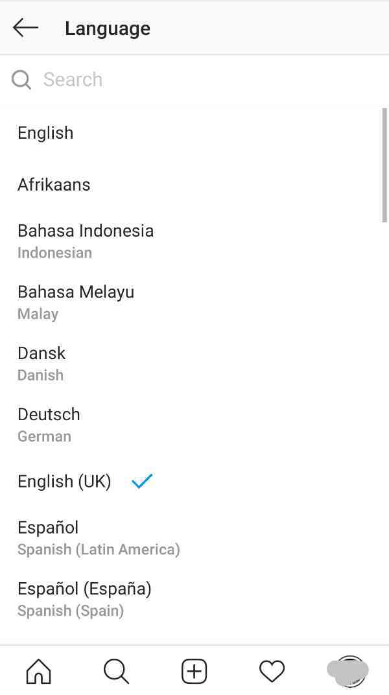This screenshot has height=695, width=389.
Task: Select English as the language
Action: [x=194, y=133]
